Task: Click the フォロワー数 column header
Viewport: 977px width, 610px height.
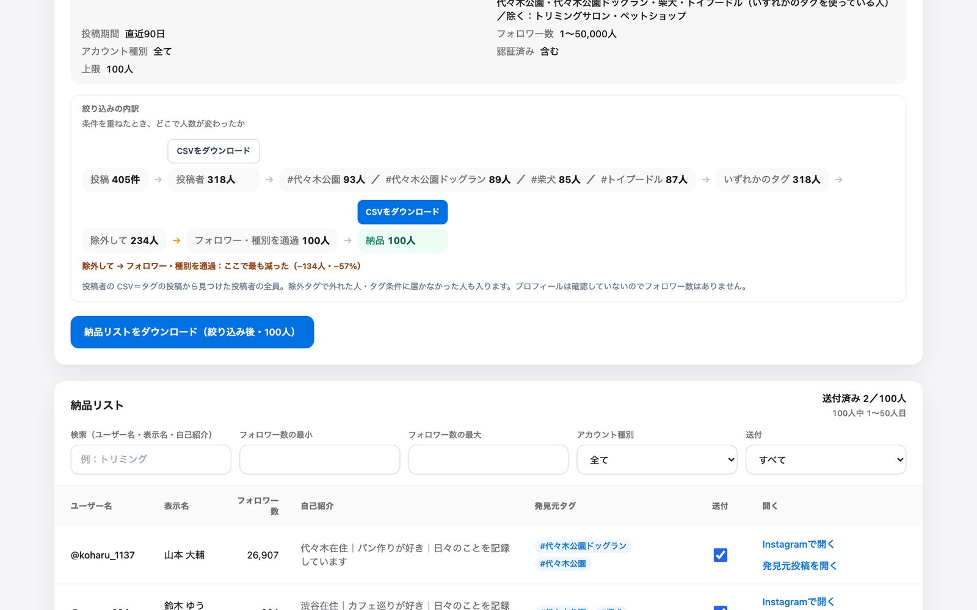Action: [258, 506]
